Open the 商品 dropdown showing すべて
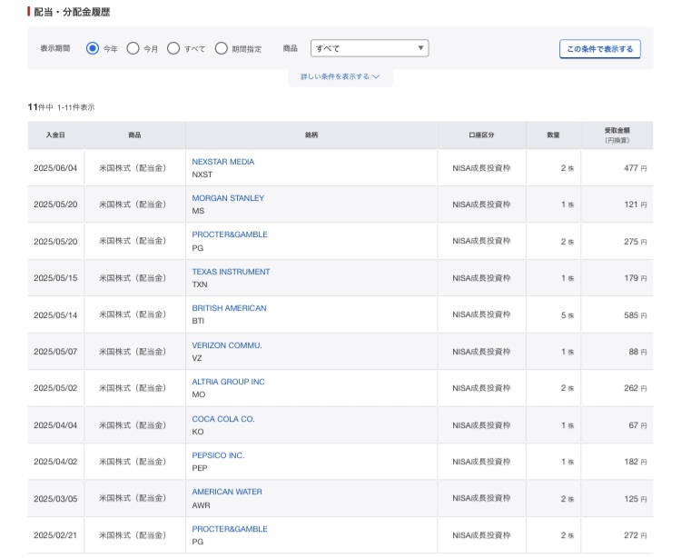 (x=370, y=48)
